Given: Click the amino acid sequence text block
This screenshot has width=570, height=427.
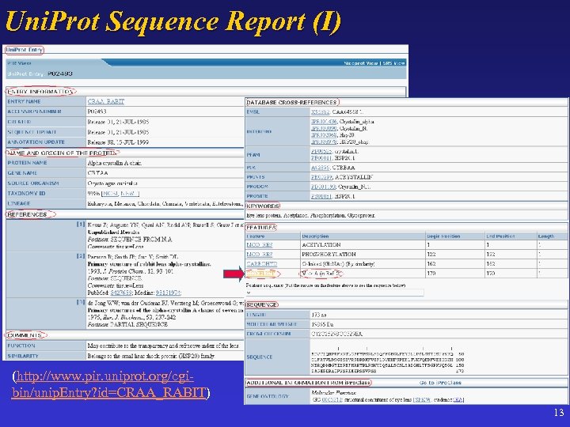Looking at the screenshot, I should click(387, 362).
